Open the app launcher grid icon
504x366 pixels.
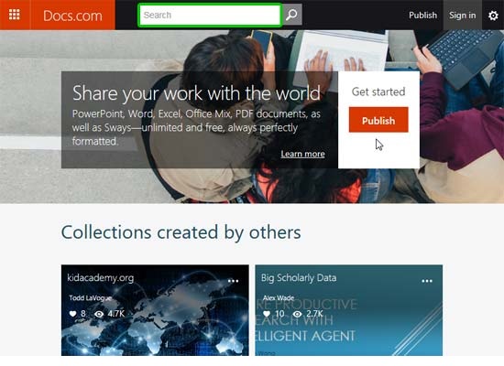pyautogui.click(x=14, y=15)
